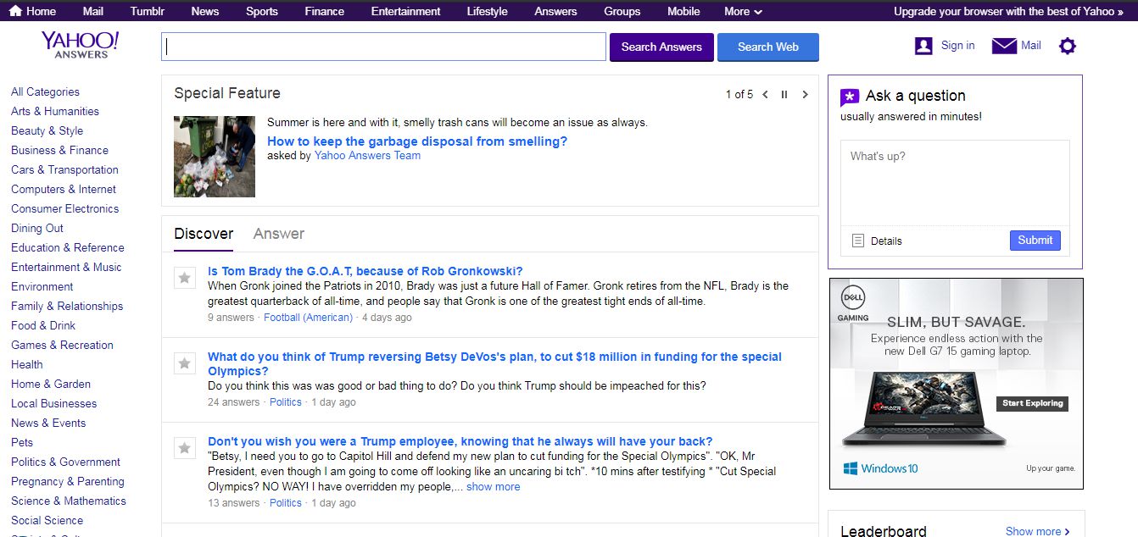Click the Home house icon in top bar

pos(15,11)
